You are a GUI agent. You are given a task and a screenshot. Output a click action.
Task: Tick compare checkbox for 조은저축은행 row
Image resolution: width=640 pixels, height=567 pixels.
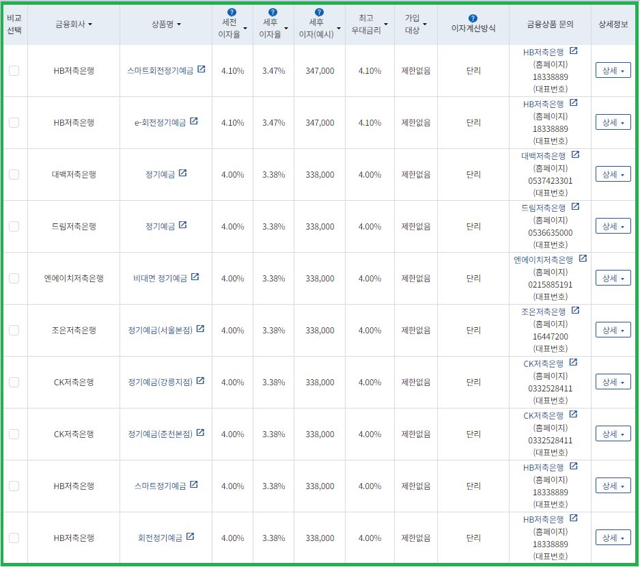pyautogui.click(x=14, y=330)
